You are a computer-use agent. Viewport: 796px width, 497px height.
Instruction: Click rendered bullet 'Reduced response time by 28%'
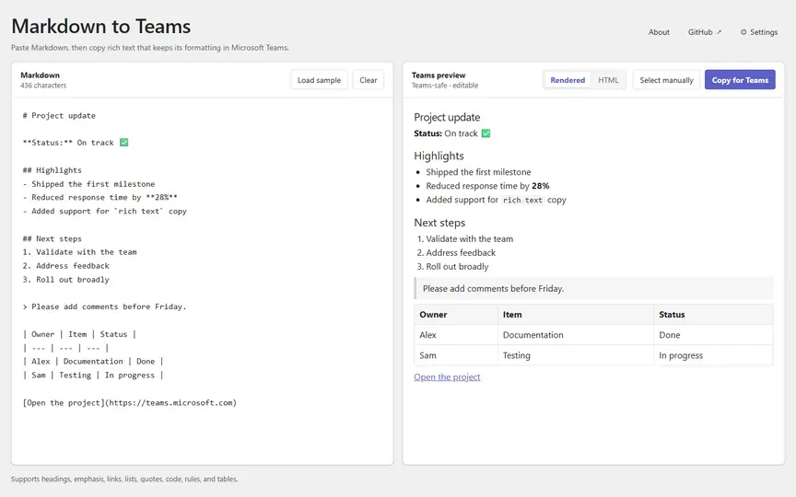pyautogui.click(x=487, y=186)
